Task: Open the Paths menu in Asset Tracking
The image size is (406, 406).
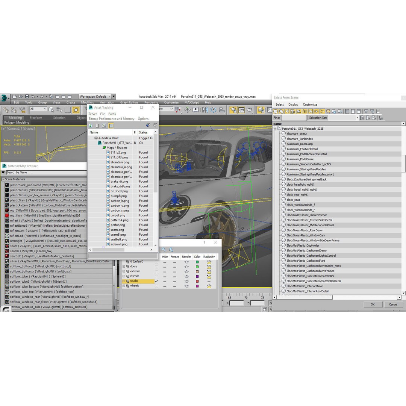Action: 112,114
